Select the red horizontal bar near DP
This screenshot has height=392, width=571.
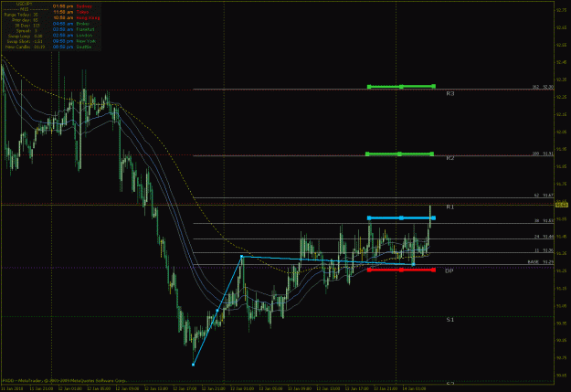[x=401, y=270]
